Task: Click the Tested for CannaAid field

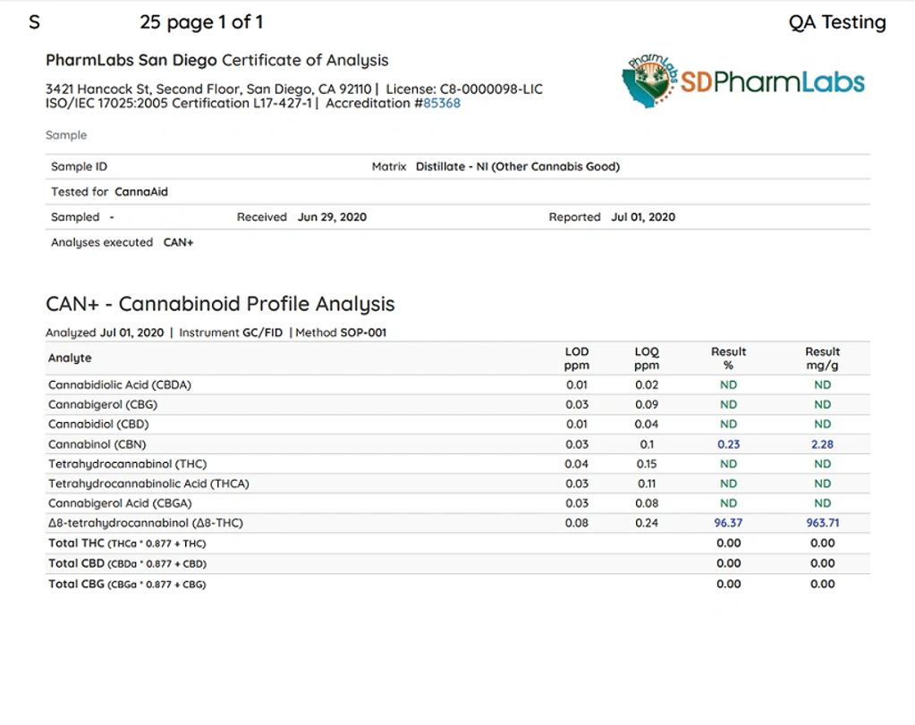Action: point(109,192)
